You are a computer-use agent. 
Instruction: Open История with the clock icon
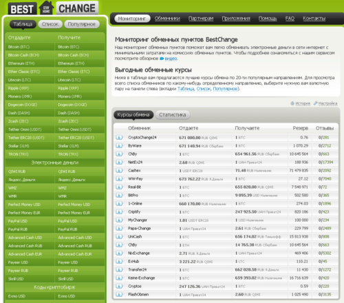point(301,103)
